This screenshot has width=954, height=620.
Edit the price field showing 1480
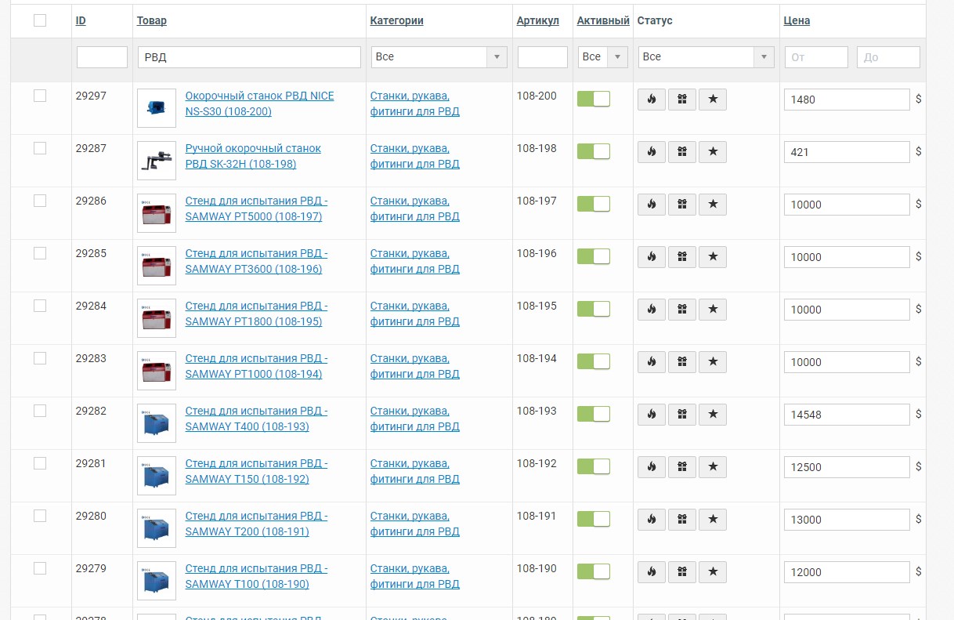tap(847, 100)
